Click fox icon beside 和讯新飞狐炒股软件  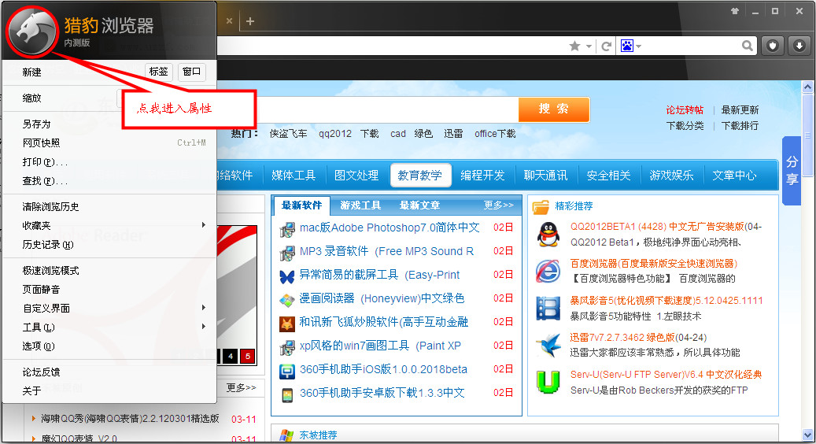pyautogui.click(x=287, y=324)
